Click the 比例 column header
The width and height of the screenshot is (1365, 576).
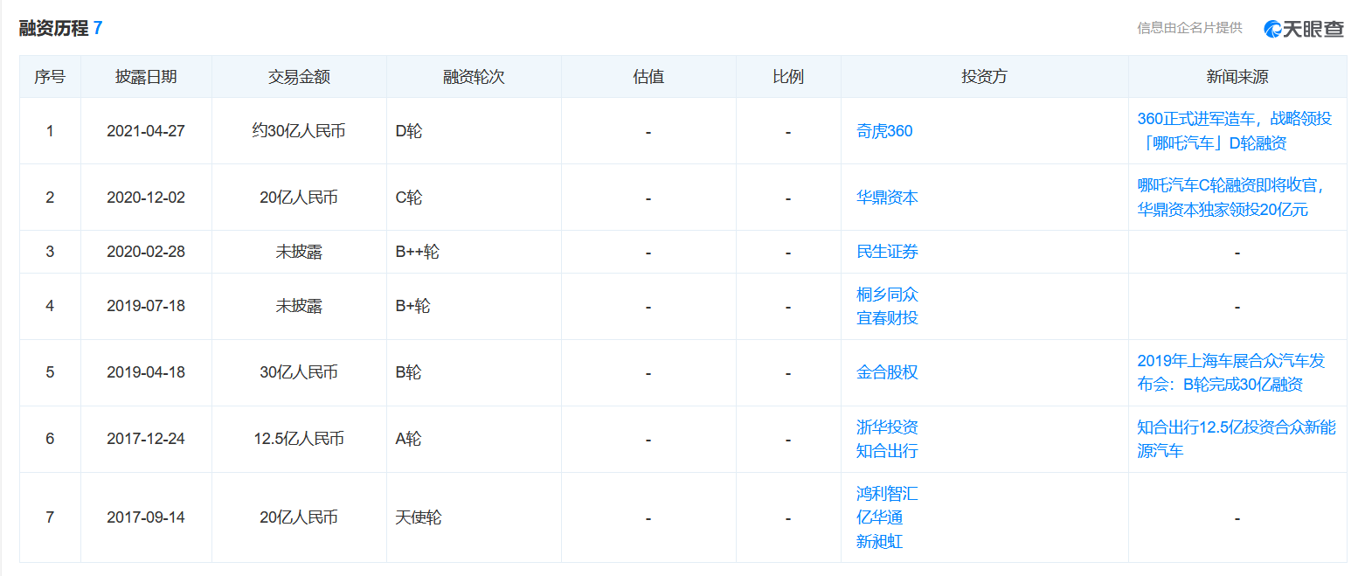788,77
